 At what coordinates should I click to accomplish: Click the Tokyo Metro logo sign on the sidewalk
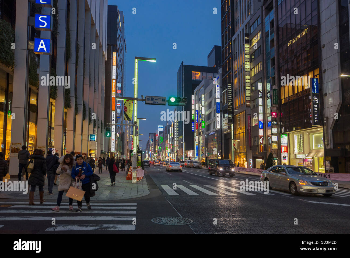coord(93,138)
